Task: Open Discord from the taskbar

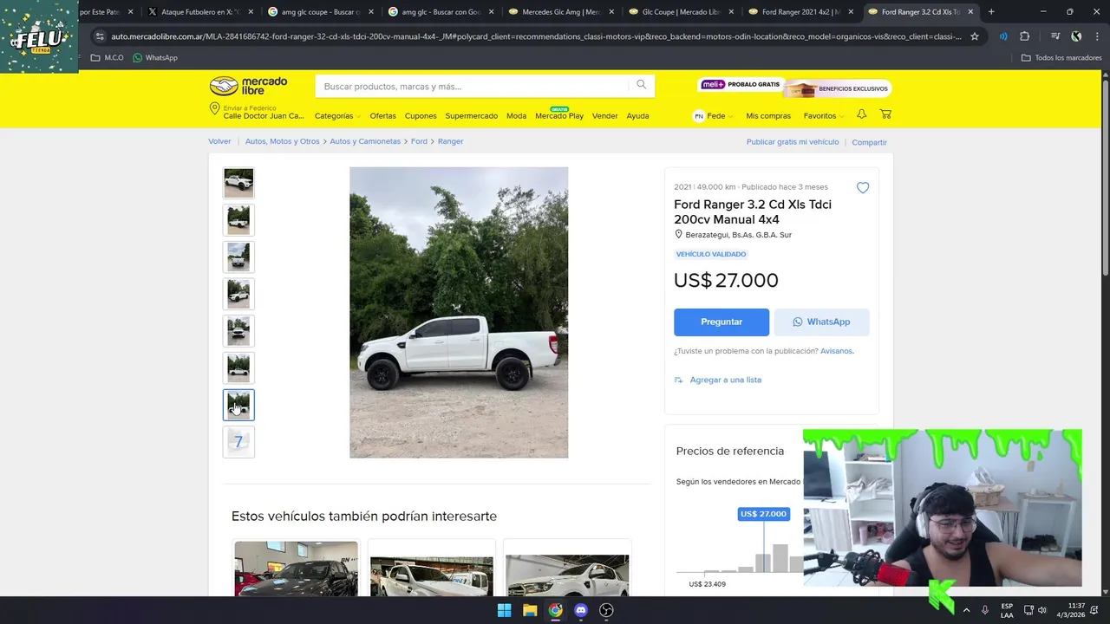Action: [x=581, y=610]
